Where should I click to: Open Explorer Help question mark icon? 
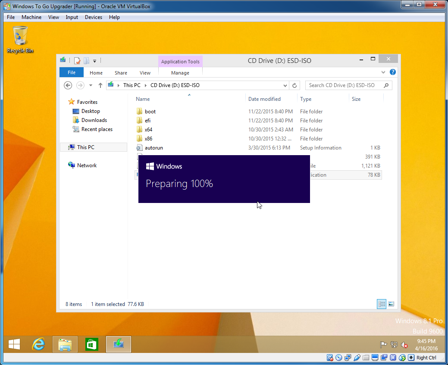(392, 72)
